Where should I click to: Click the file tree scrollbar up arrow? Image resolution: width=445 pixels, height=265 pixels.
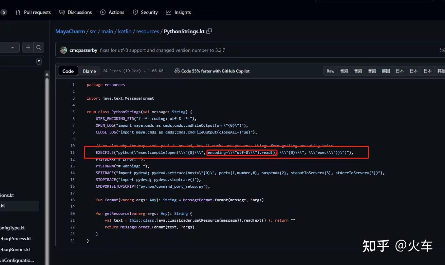click(47, 74)
